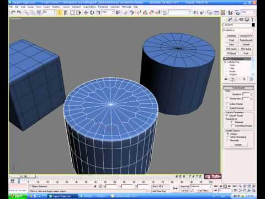Screen dimensions: 265x199
Task: Collapse the TurboSmooth rollout header
Action: coord(239,88)
